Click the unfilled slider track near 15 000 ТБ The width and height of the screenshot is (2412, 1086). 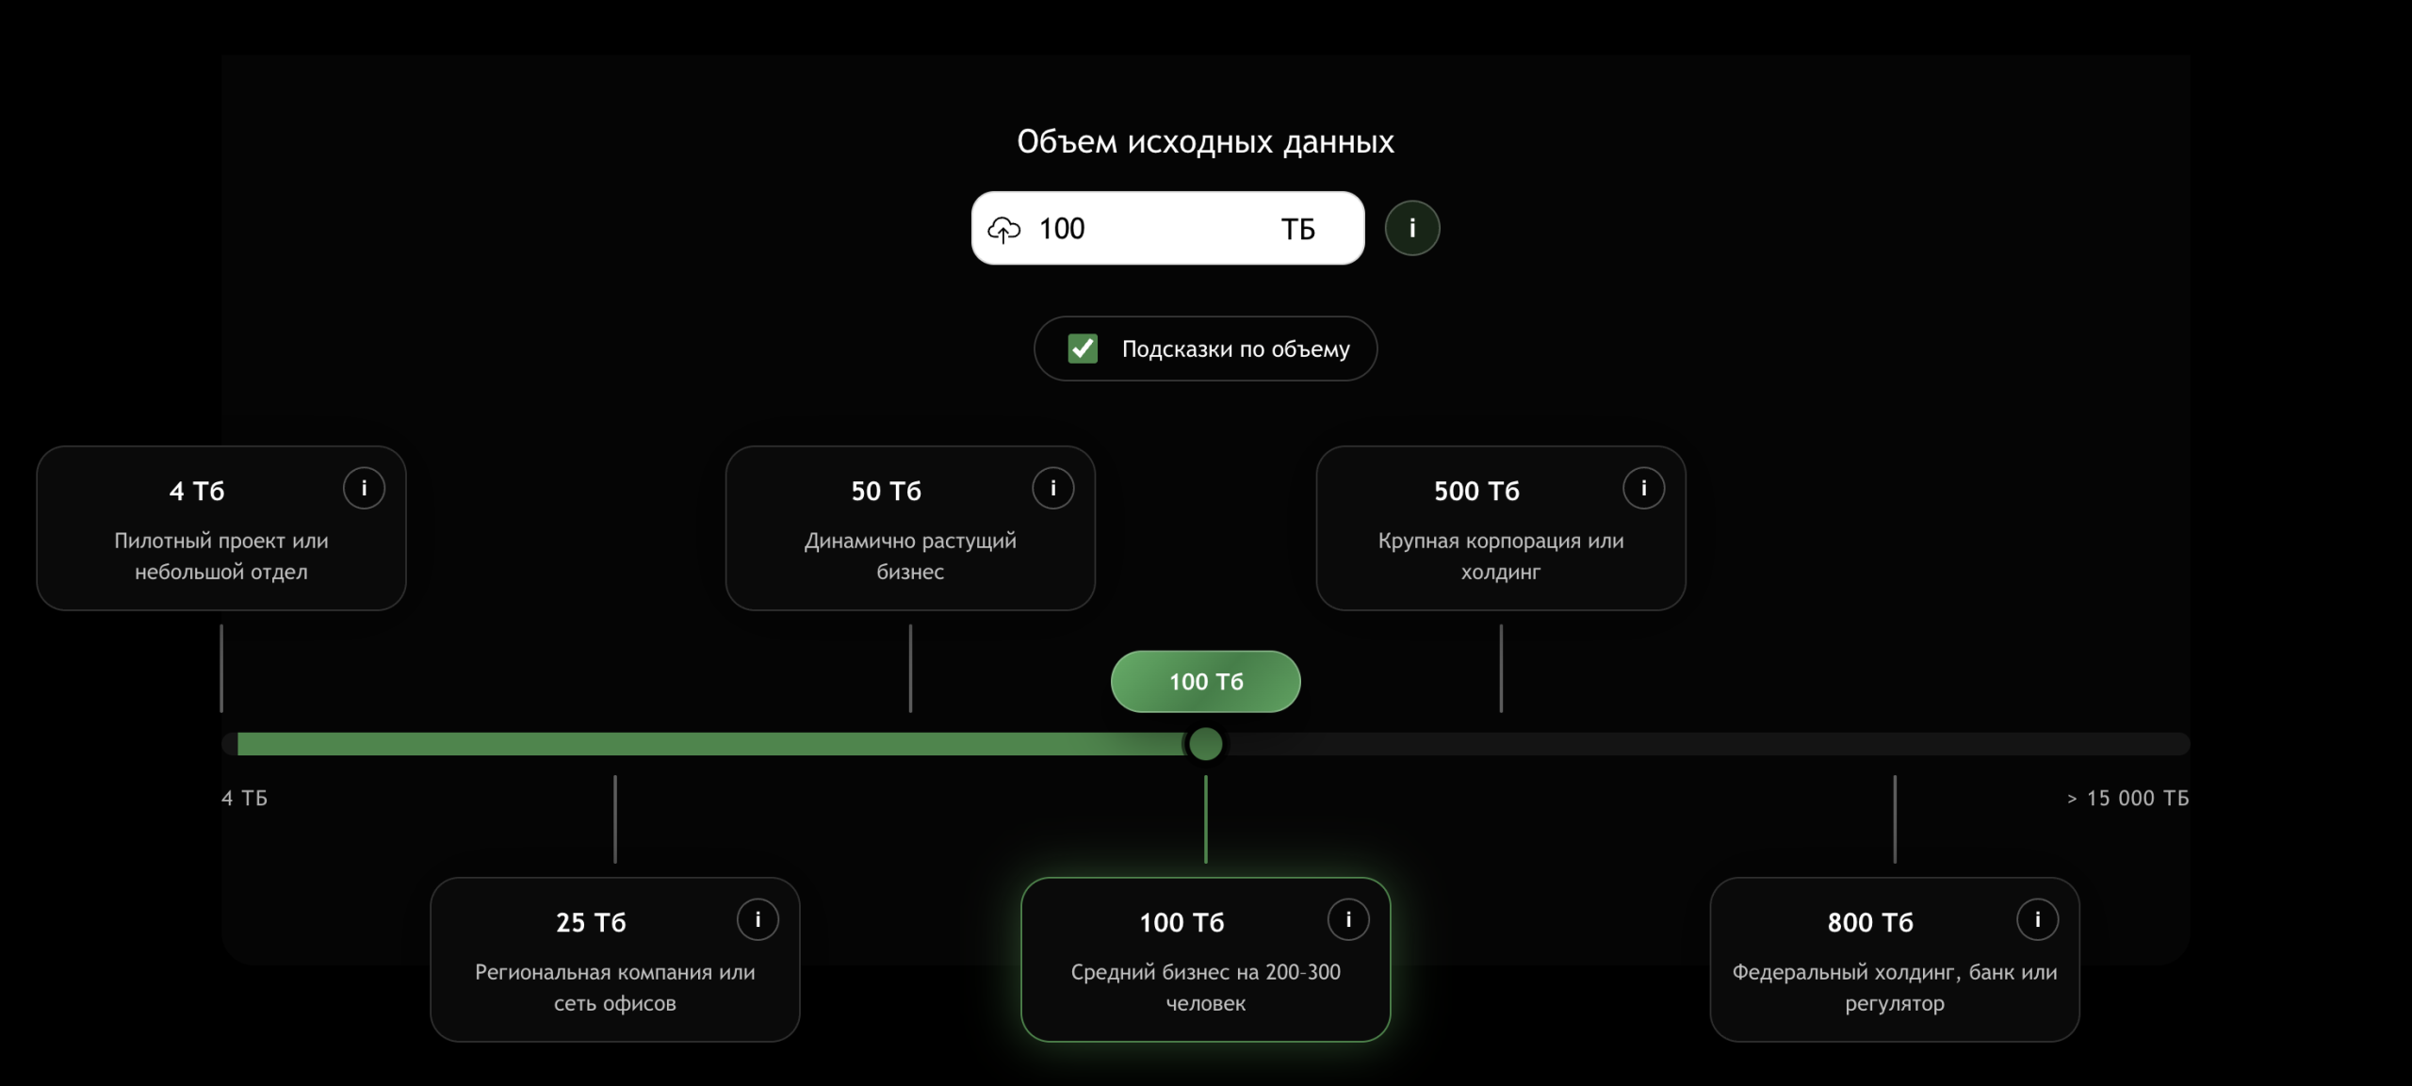point(2120,744)
